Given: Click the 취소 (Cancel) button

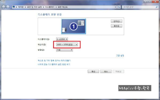Looking at the screenshot, I should pyautogui.click(x=106, y=71).
